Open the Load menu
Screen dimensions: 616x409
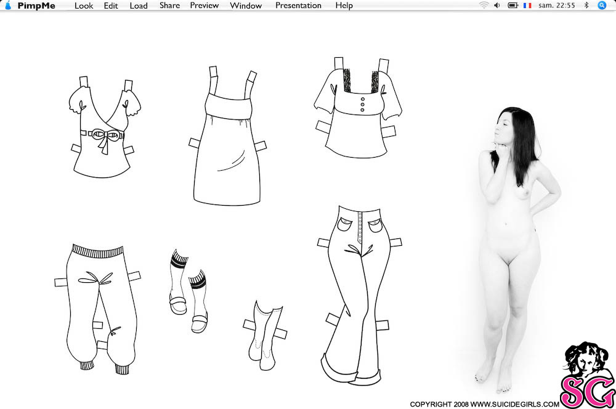click(139, 6)
